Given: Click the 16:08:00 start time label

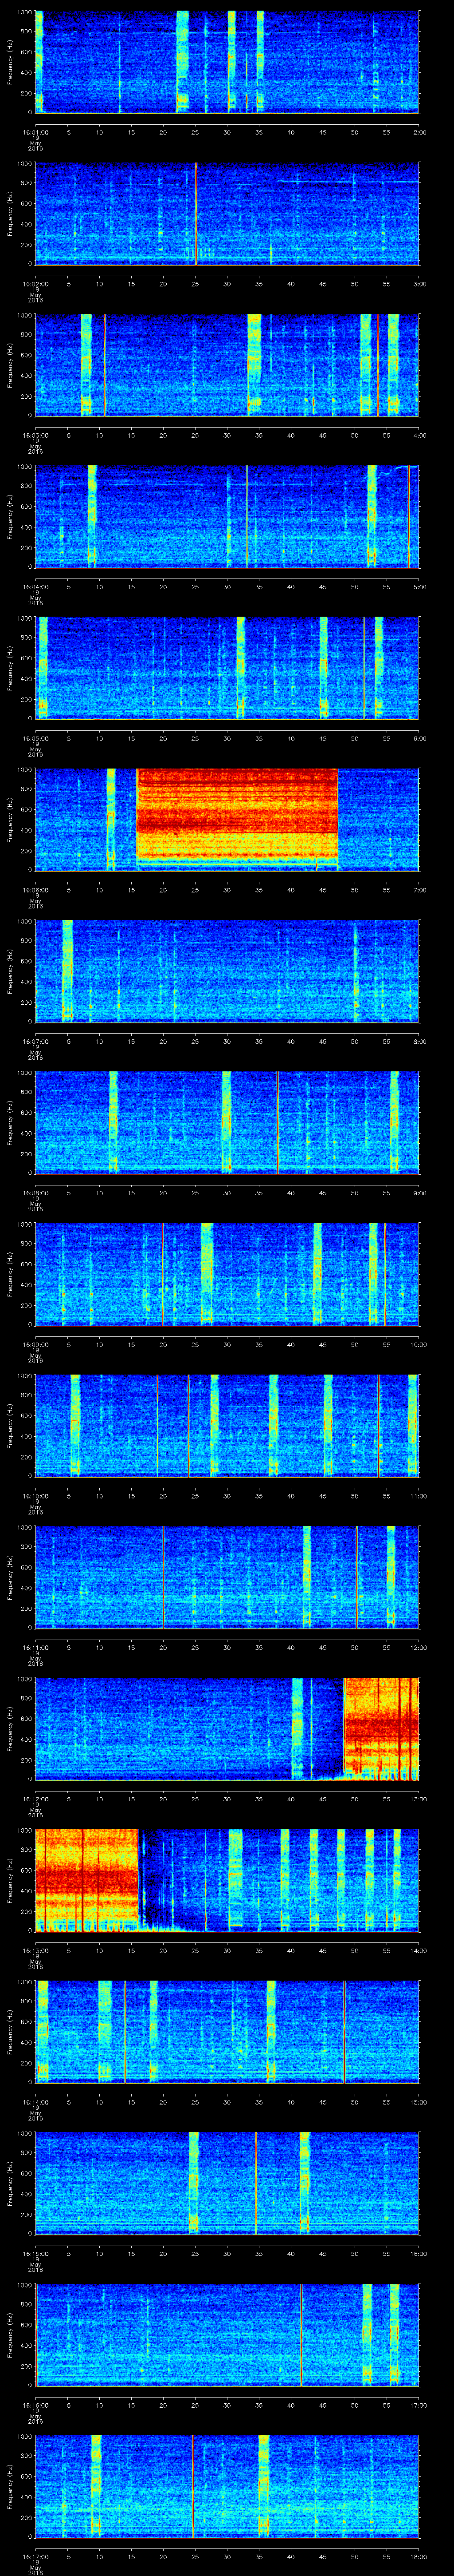Looking at the screenshot, I should pyautogui.click(x=35, y=1192).
